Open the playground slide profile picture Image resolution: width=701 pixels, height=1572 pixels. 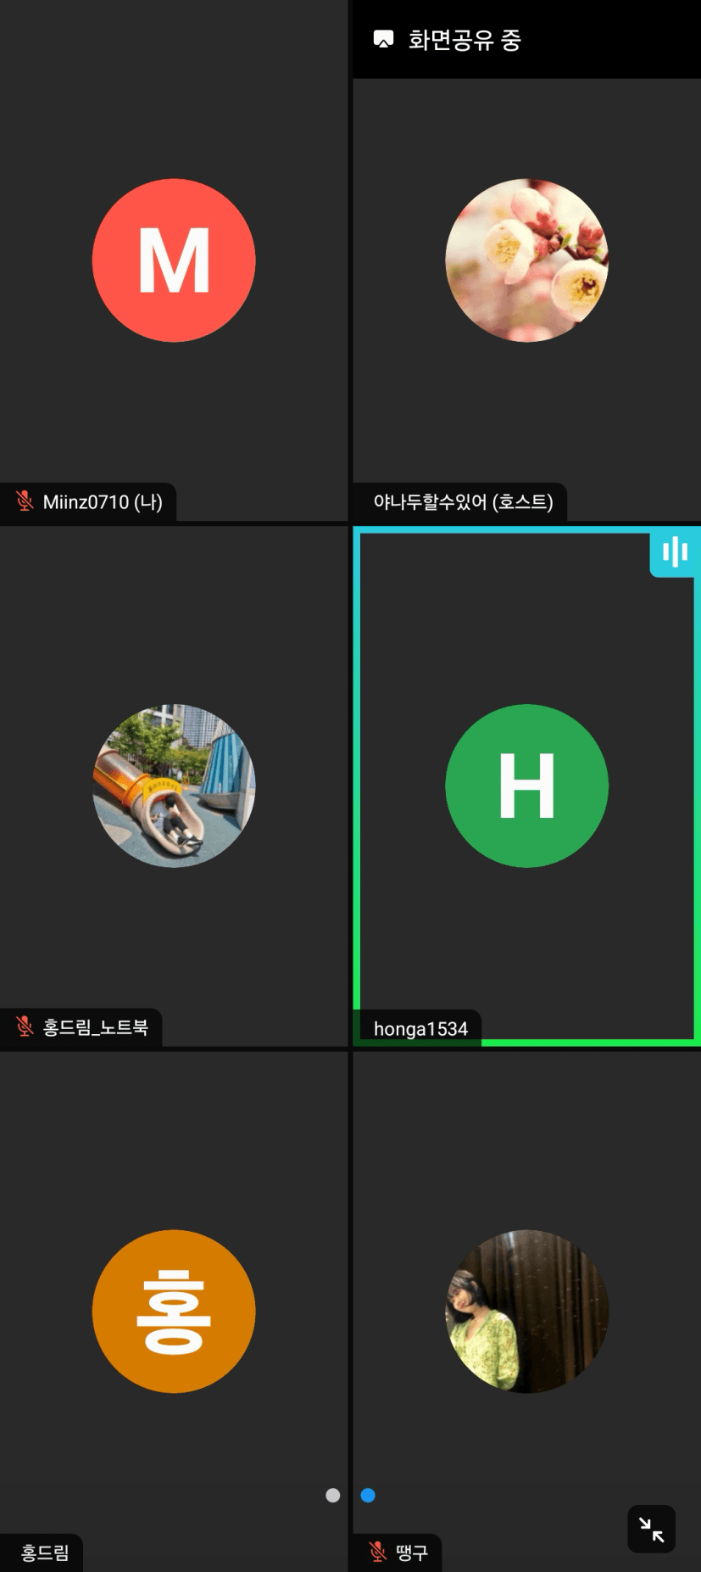[174, 786]
